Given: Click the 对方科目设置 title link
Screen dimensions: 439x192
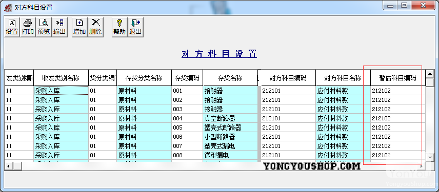Looking at the screenshot, I should coord(219,54).
